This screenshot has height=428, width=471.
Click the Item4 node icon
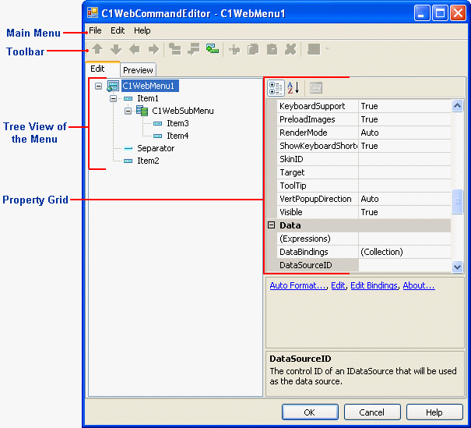(158, 136)
